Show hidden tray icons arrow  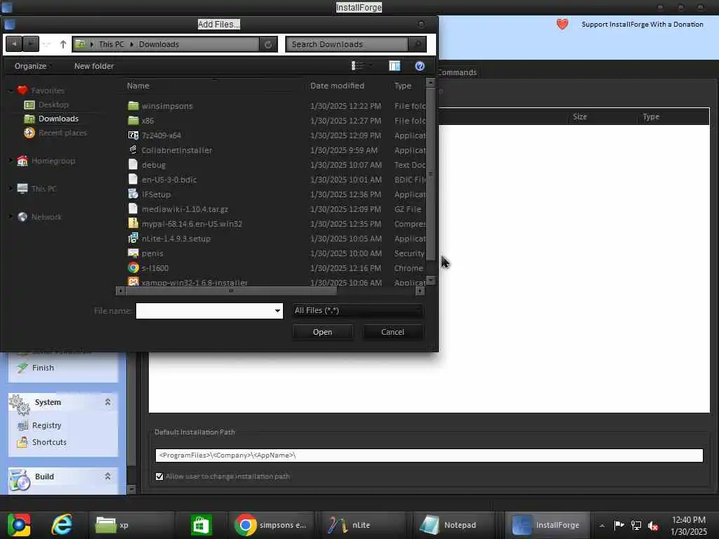coord(602,525)
